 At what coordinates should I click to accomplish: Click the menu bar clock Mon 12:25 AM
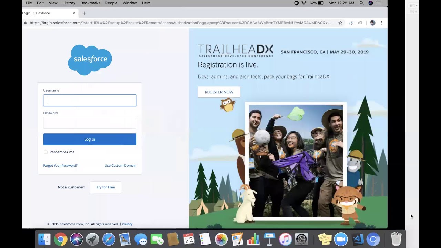341,3
